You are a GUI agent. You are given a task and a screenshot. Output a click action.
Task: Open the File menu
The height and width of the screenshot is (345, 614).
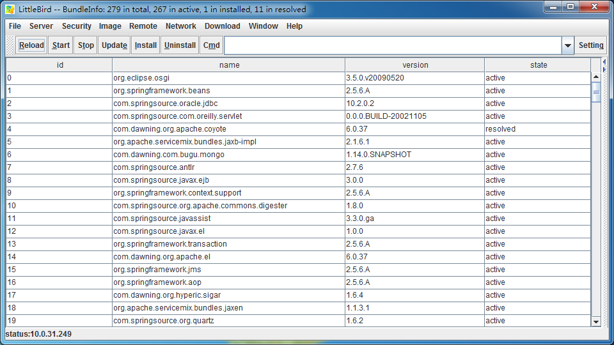click(x=15, y=26)
